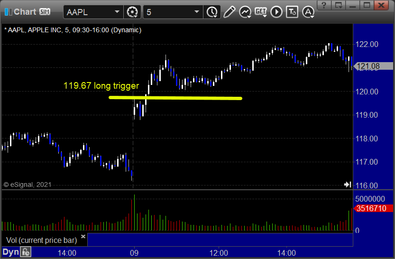Click the 09 time axis label

(134, 253)
